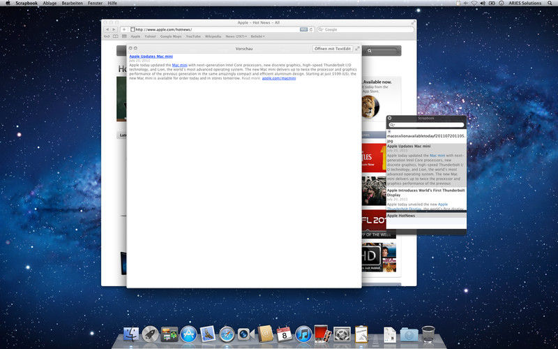Click the Safari Google search field
Viewport: 558px width, 349px height.
pos(363,29)
